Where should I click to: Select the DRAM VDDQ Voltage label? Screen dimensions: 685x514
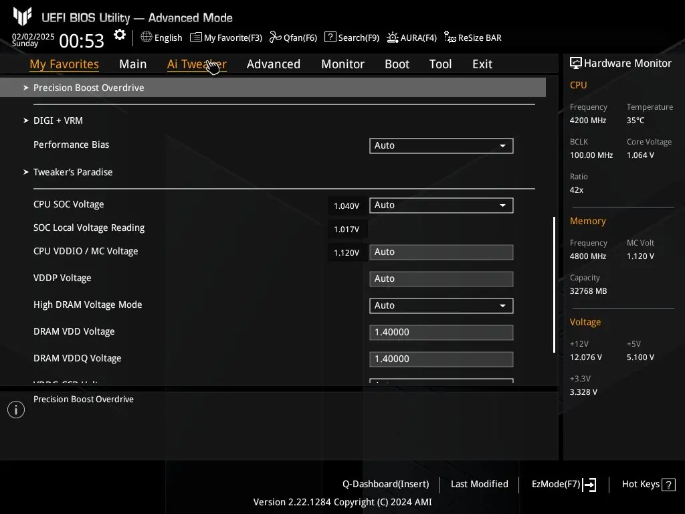[x=78, y=358]
